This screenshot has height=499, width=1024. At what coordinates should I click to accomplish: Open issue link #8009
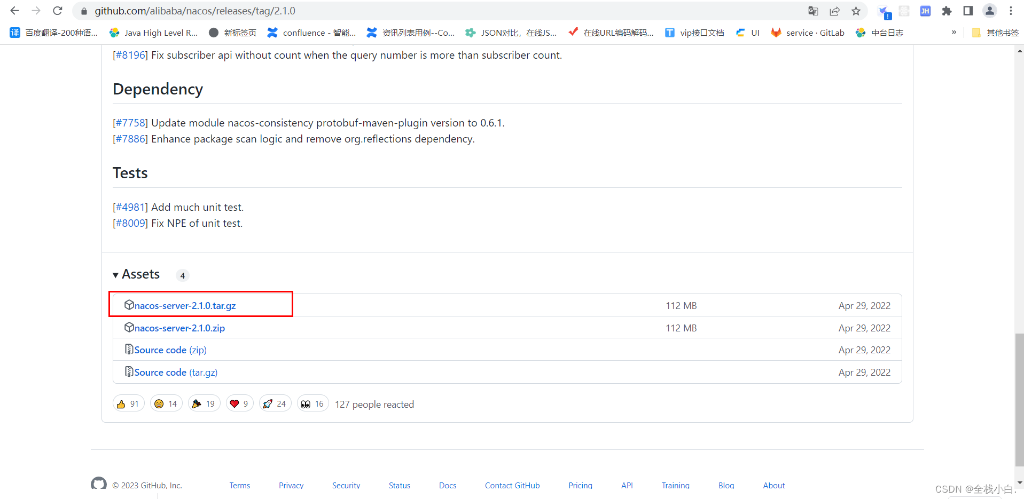click(131, 223)
